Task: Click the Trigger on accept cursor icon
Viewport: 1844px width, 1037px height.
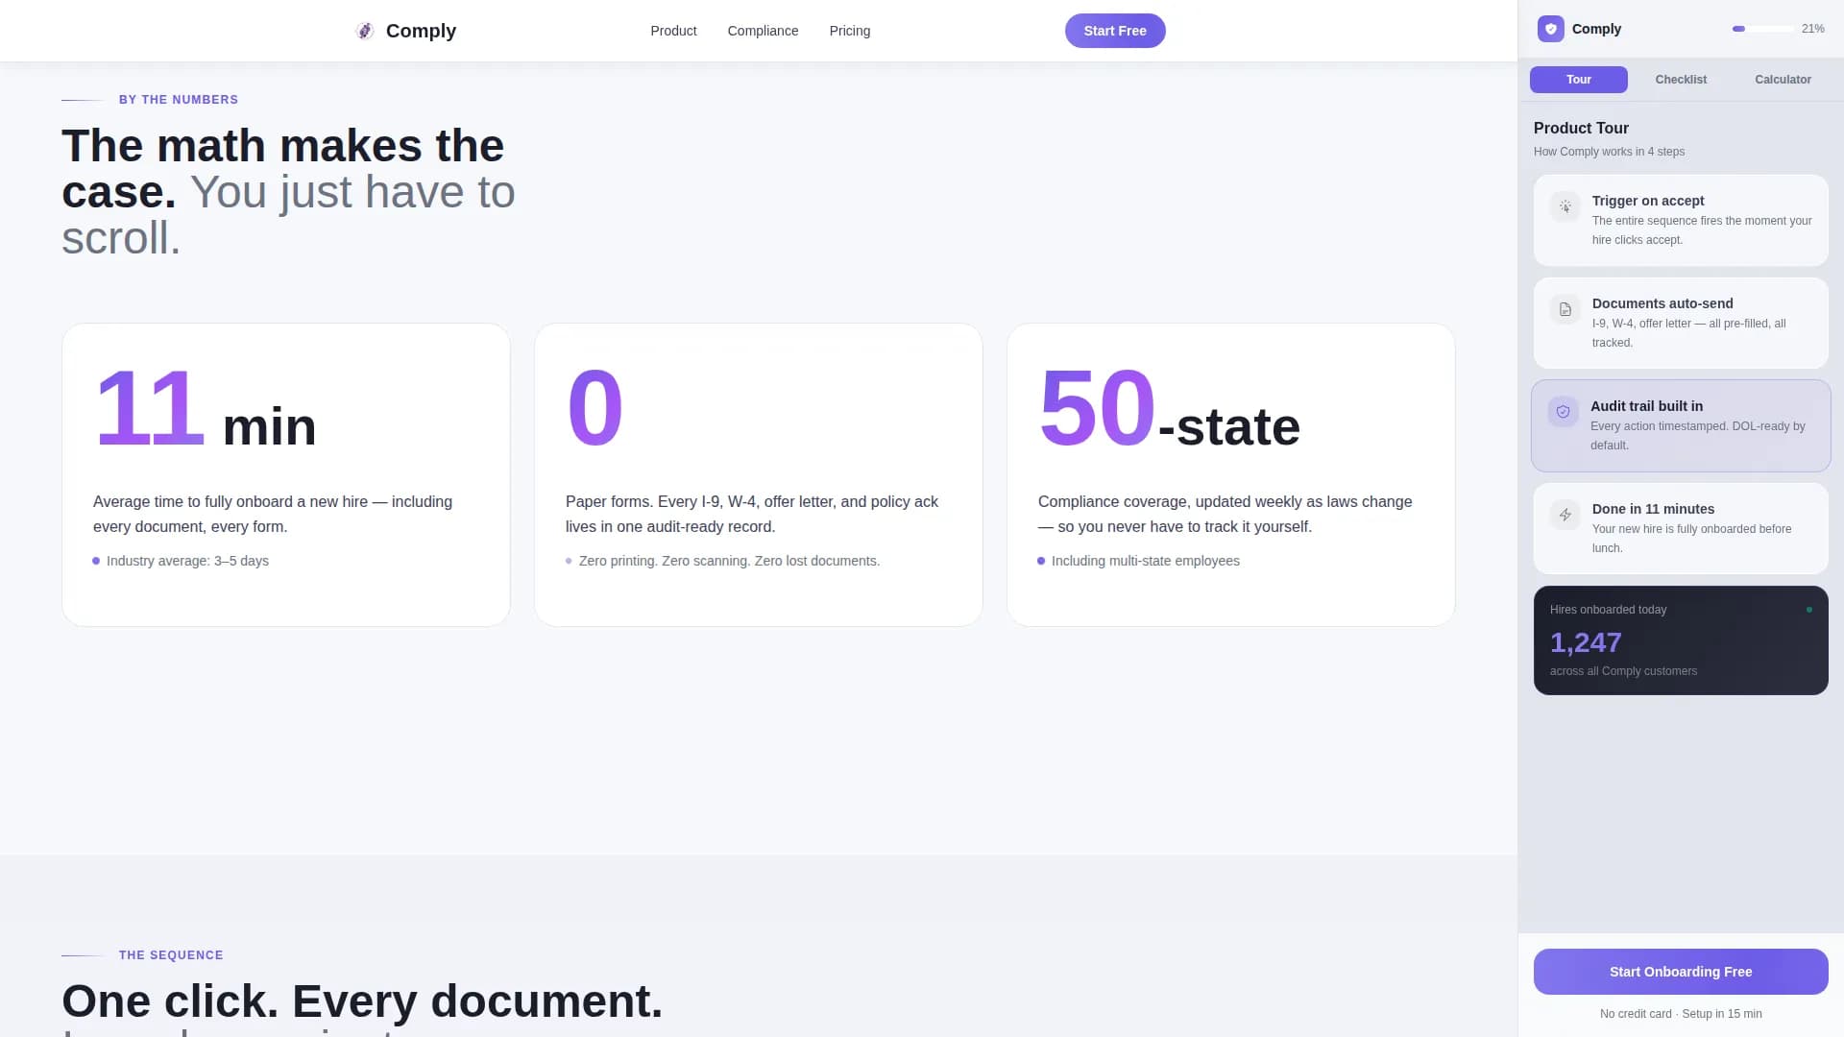Action: (x=1565, y=206)
